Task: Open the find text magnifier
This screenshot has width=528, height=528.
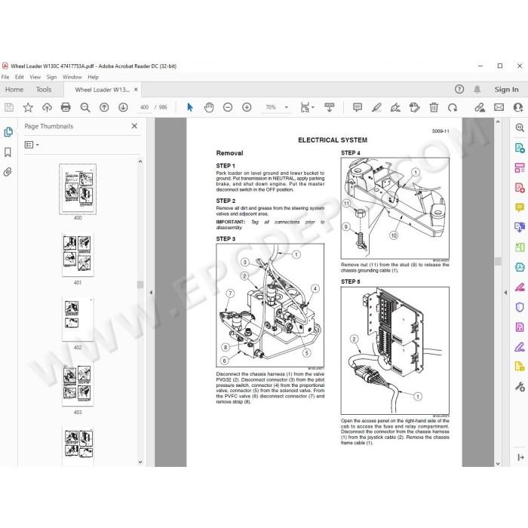Action: click(84, 107)
